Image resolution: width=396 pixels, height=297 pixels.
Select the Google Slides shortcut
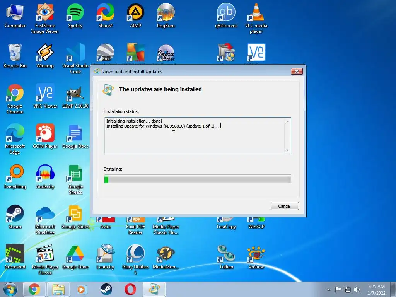point(75,217)
